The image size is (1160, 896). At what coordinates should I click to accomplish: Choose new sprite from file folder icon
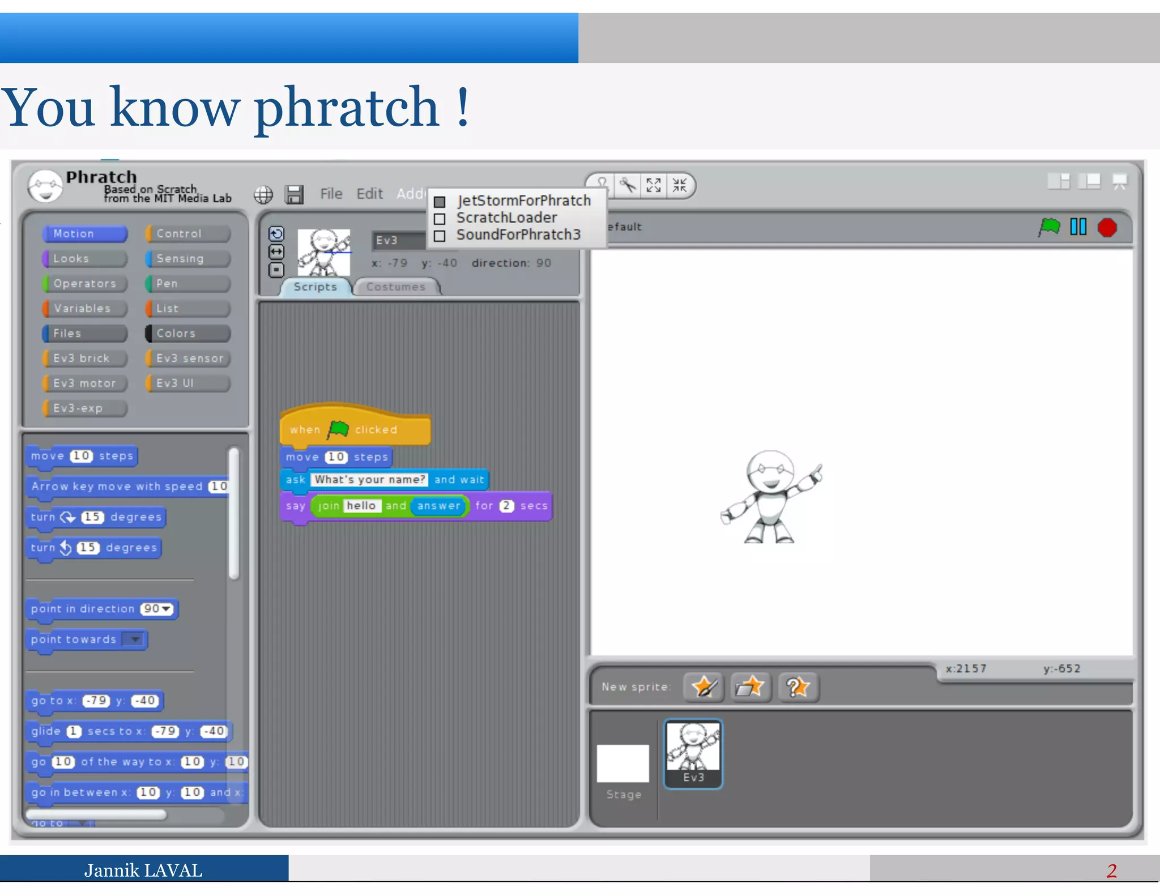point(750,687)
